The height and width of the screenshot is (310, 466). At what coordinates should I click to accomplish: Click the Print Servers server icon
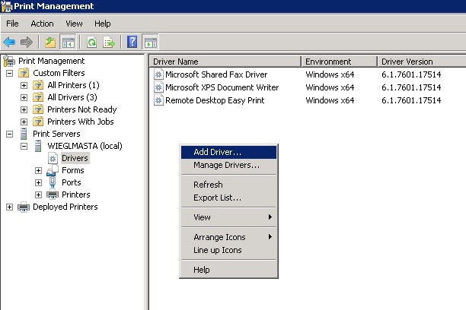tap(24, 134)
